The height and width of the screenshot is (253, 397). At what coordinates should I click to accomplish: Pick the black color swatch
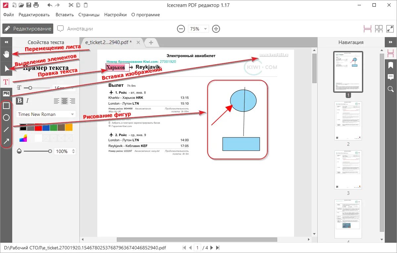pos(23,127)
